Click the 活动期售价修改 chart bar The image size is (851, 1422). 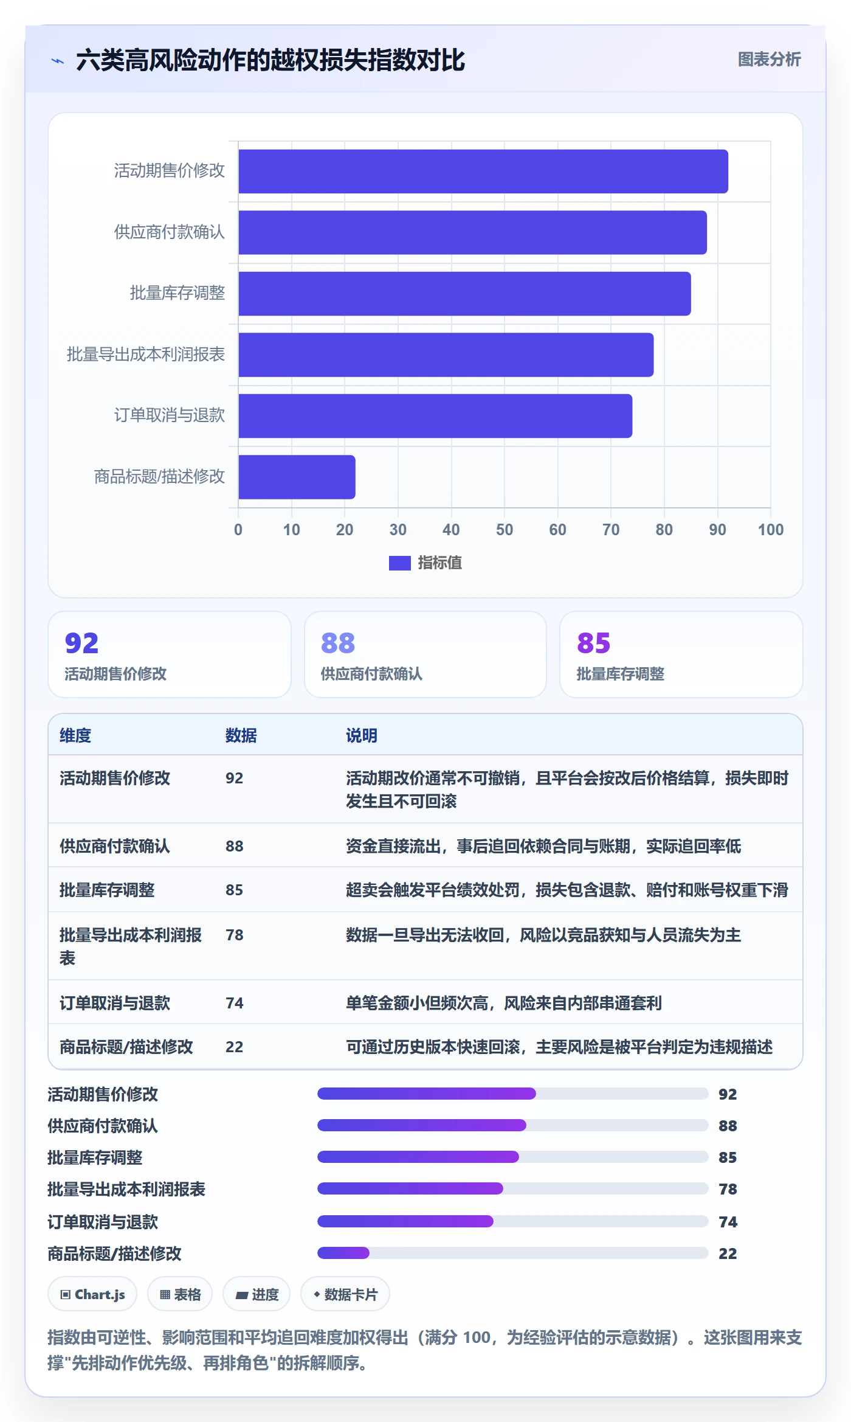(483, 172)
